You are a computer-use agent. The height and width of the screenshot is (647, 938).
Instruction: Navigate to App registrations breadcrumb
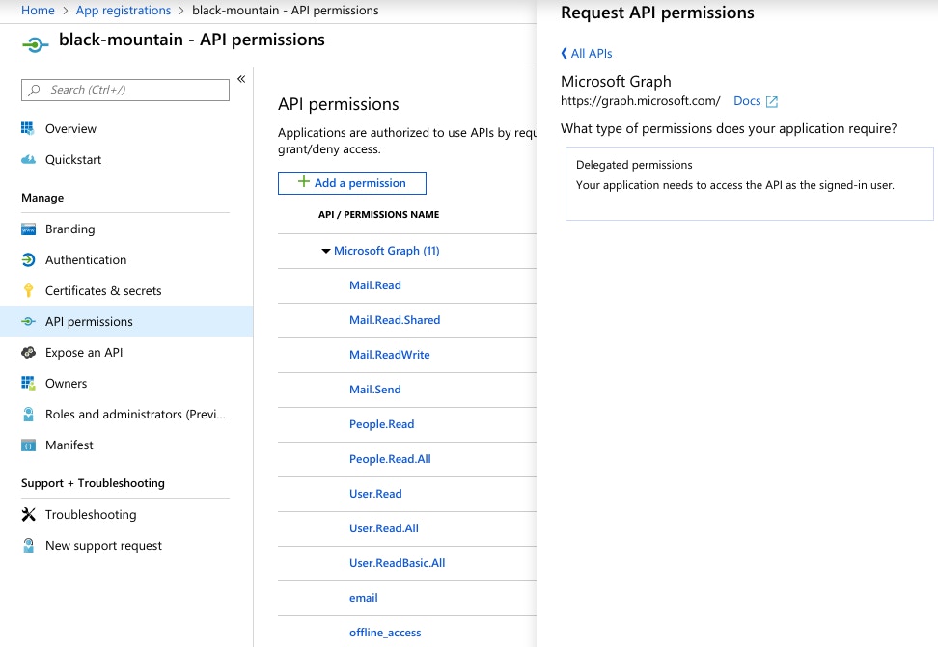[123, 11]
